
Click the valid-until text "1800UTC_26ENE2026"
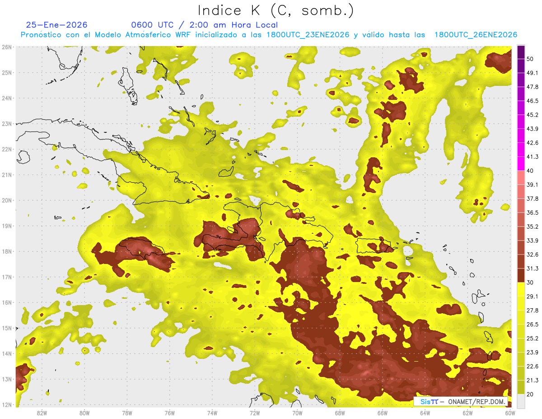point(476,35)
